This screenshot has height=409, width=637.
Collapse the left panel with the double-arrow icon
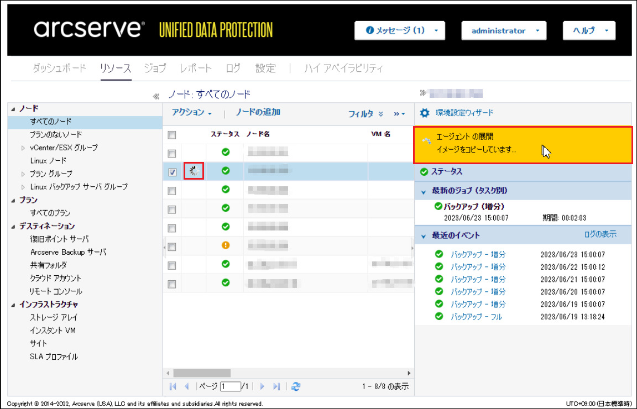point(156,97)
